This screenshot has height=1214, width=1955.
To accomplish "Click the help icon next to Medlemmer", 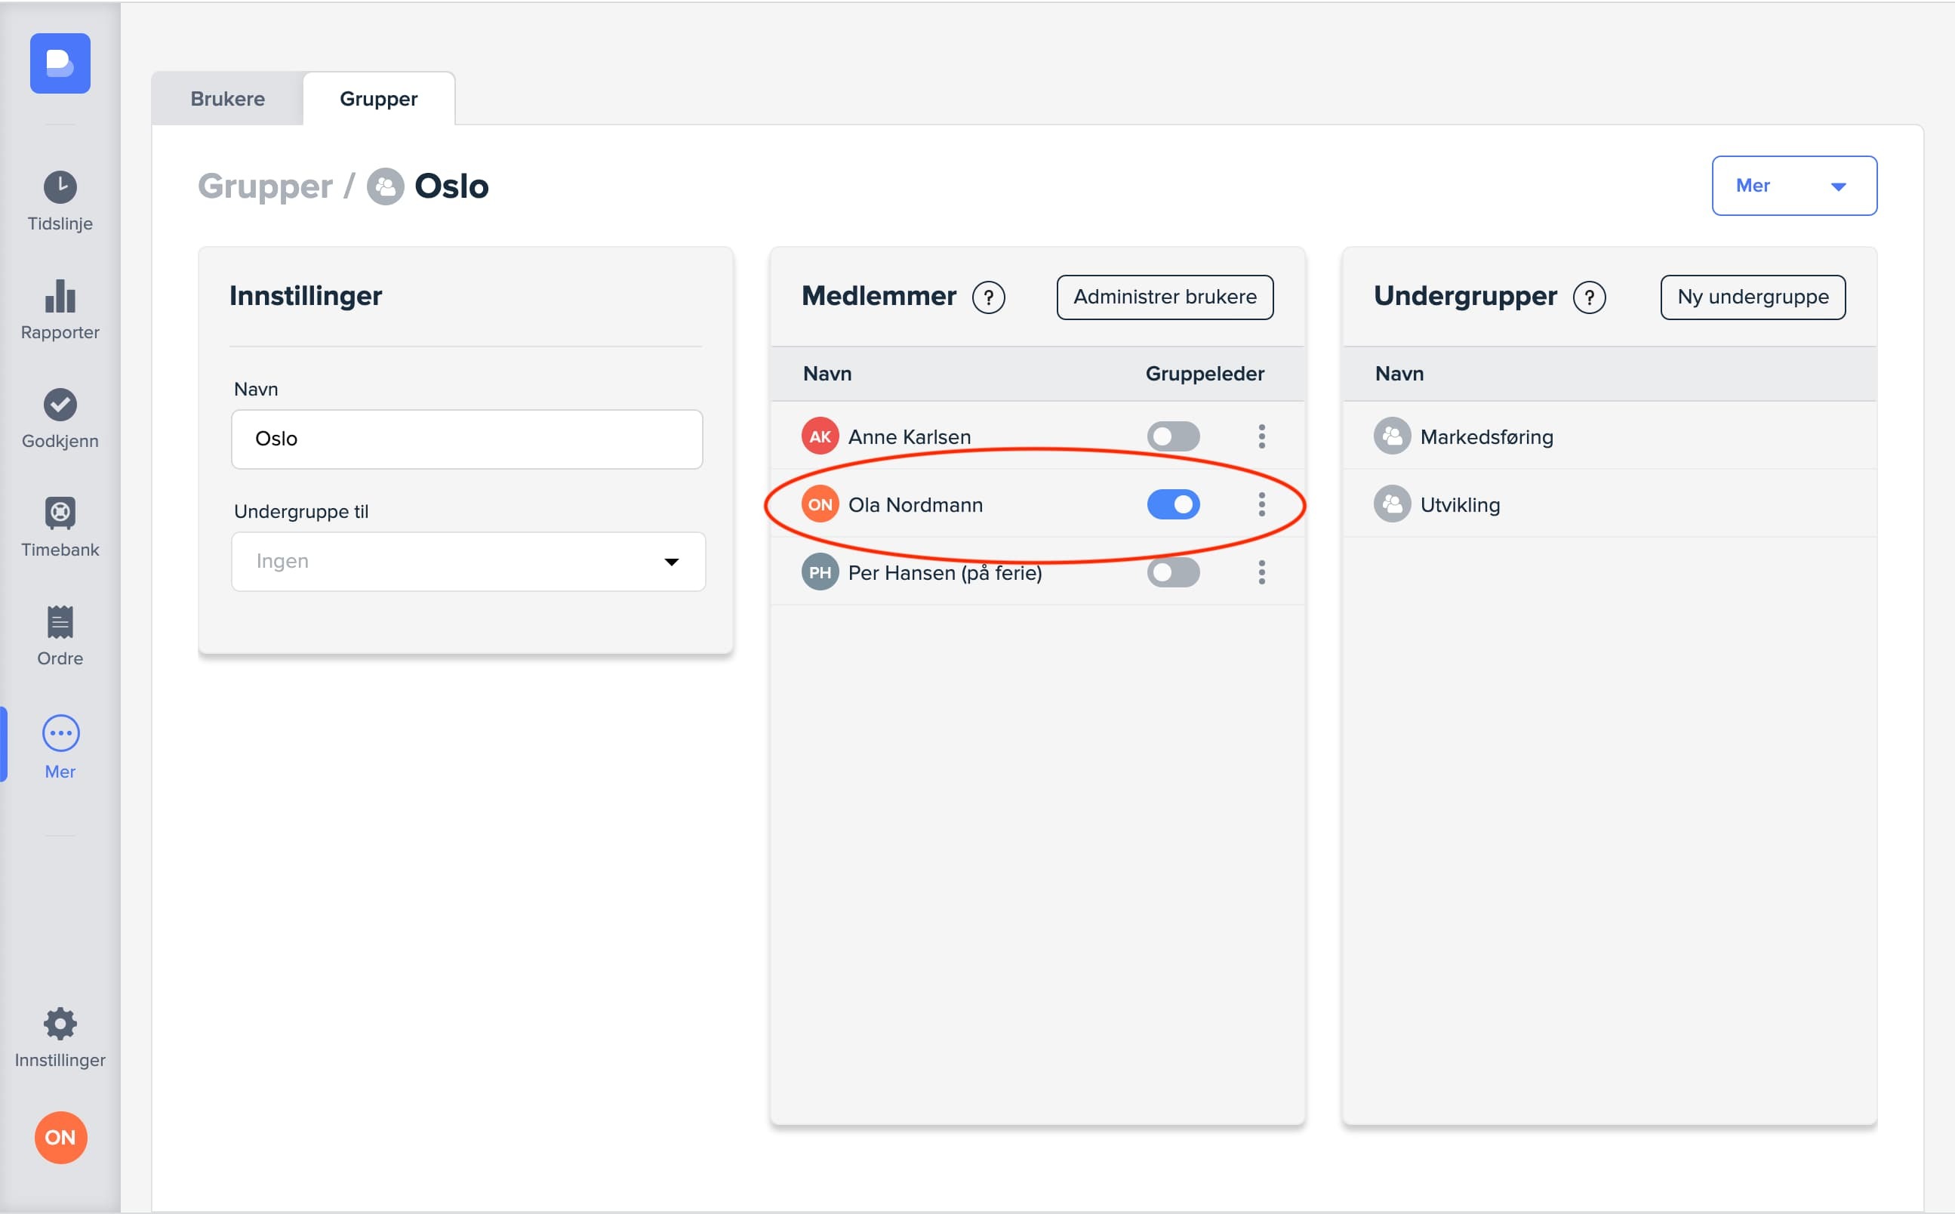I will [988, 298].
